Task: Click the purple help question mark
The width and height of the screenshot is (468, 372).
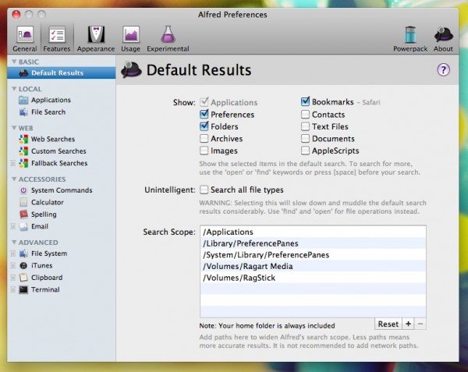Action: pyautogui.click(x=443, y=70)
